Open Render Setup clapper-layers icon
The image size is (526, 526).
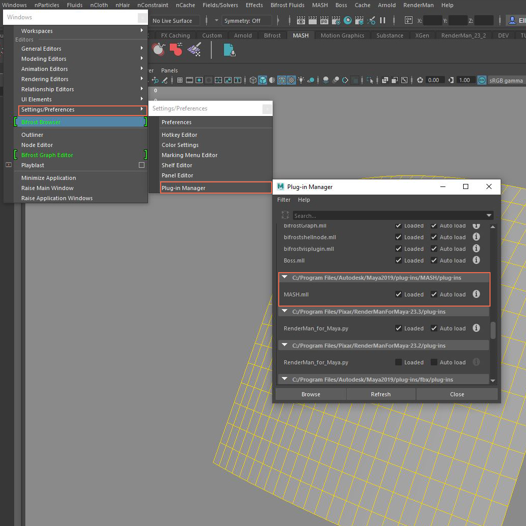pyautogui.click(x=359, y=20)
